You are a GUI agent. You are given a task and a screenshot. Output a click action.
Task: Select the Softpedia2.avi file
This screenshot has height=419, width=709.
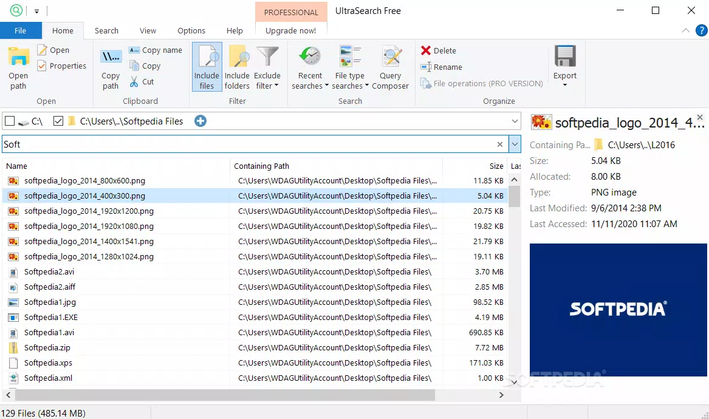coord(255,271)
